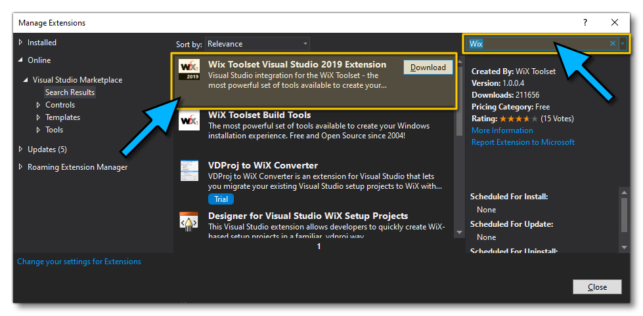This screenshot has width=643, height=316.
Task: Open the search box dropdown arrow
Action: point(623,43)
